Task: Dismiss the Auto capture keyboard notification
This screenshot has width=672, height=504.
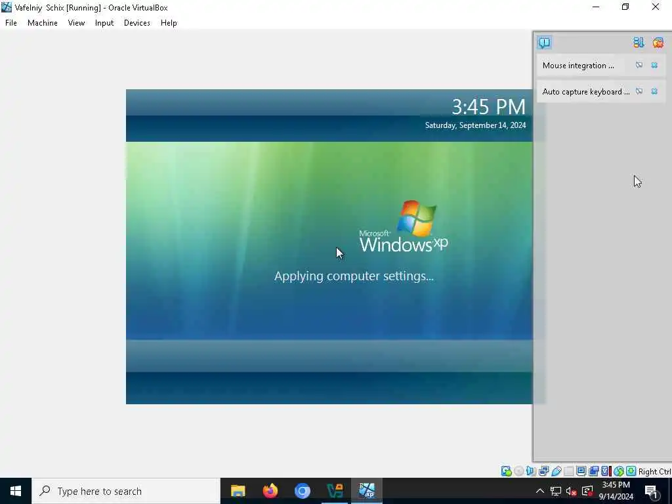Action: tap(654, 91)
